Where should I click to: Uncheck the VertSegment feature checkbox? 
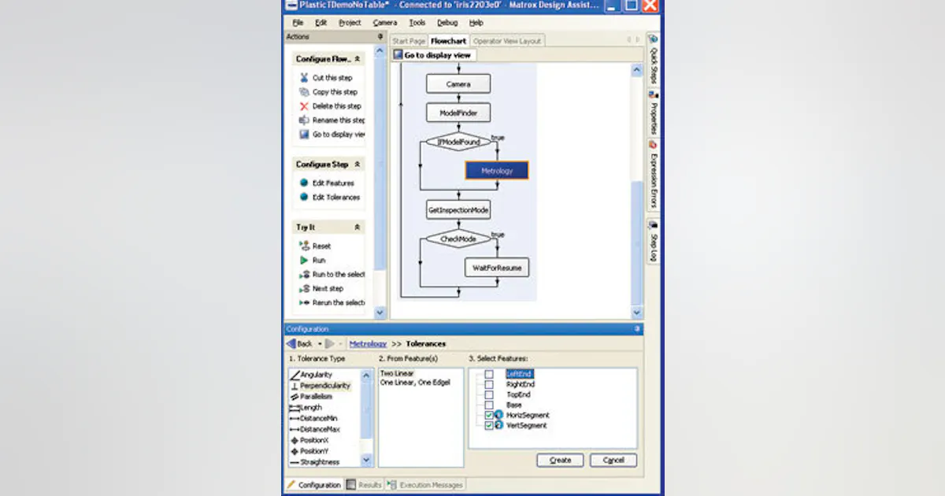[x=489, y=425]
